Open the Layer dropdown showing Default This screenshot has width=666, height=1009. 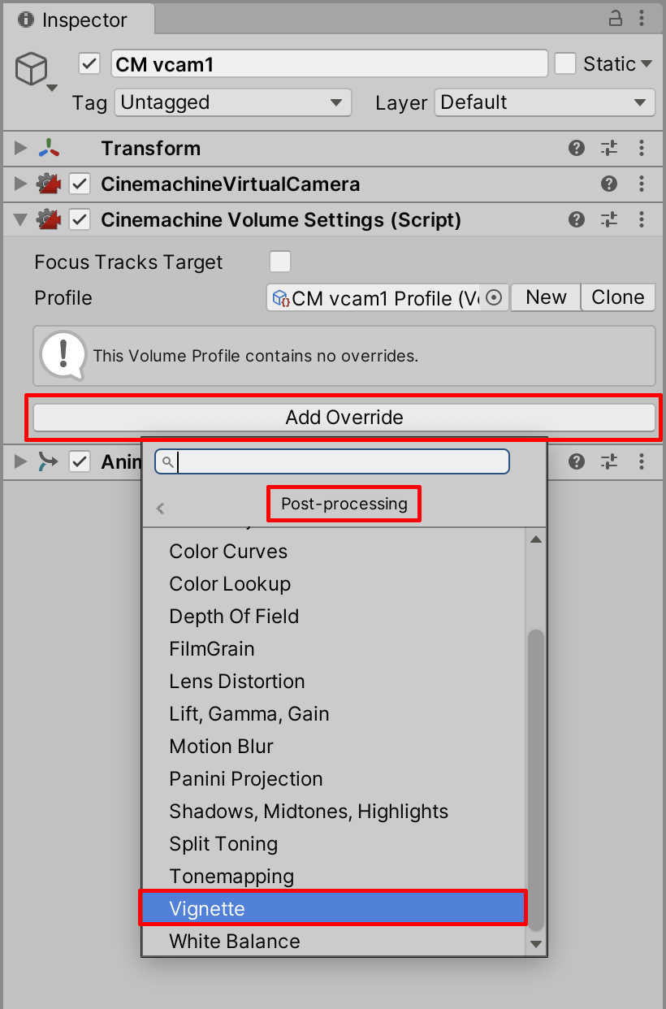(544, 103)
